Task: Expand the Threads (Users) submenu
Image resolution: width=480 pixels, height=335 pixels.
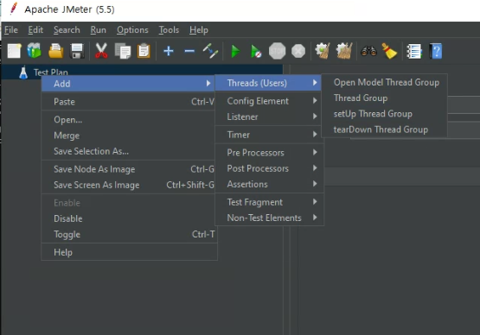Action: [x=268, y=83]
